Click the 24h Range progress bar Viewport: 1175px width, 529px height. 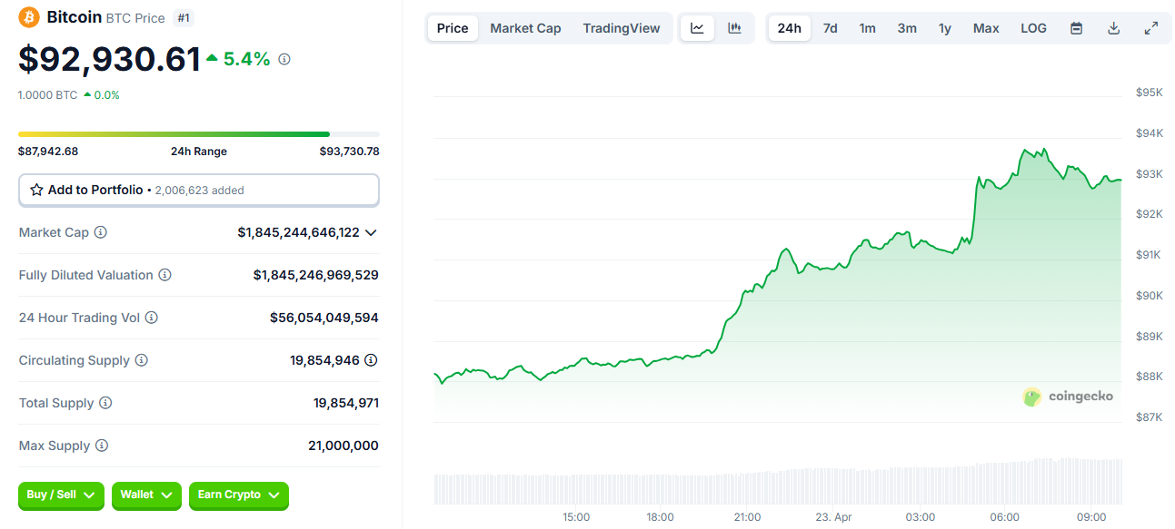198,134
